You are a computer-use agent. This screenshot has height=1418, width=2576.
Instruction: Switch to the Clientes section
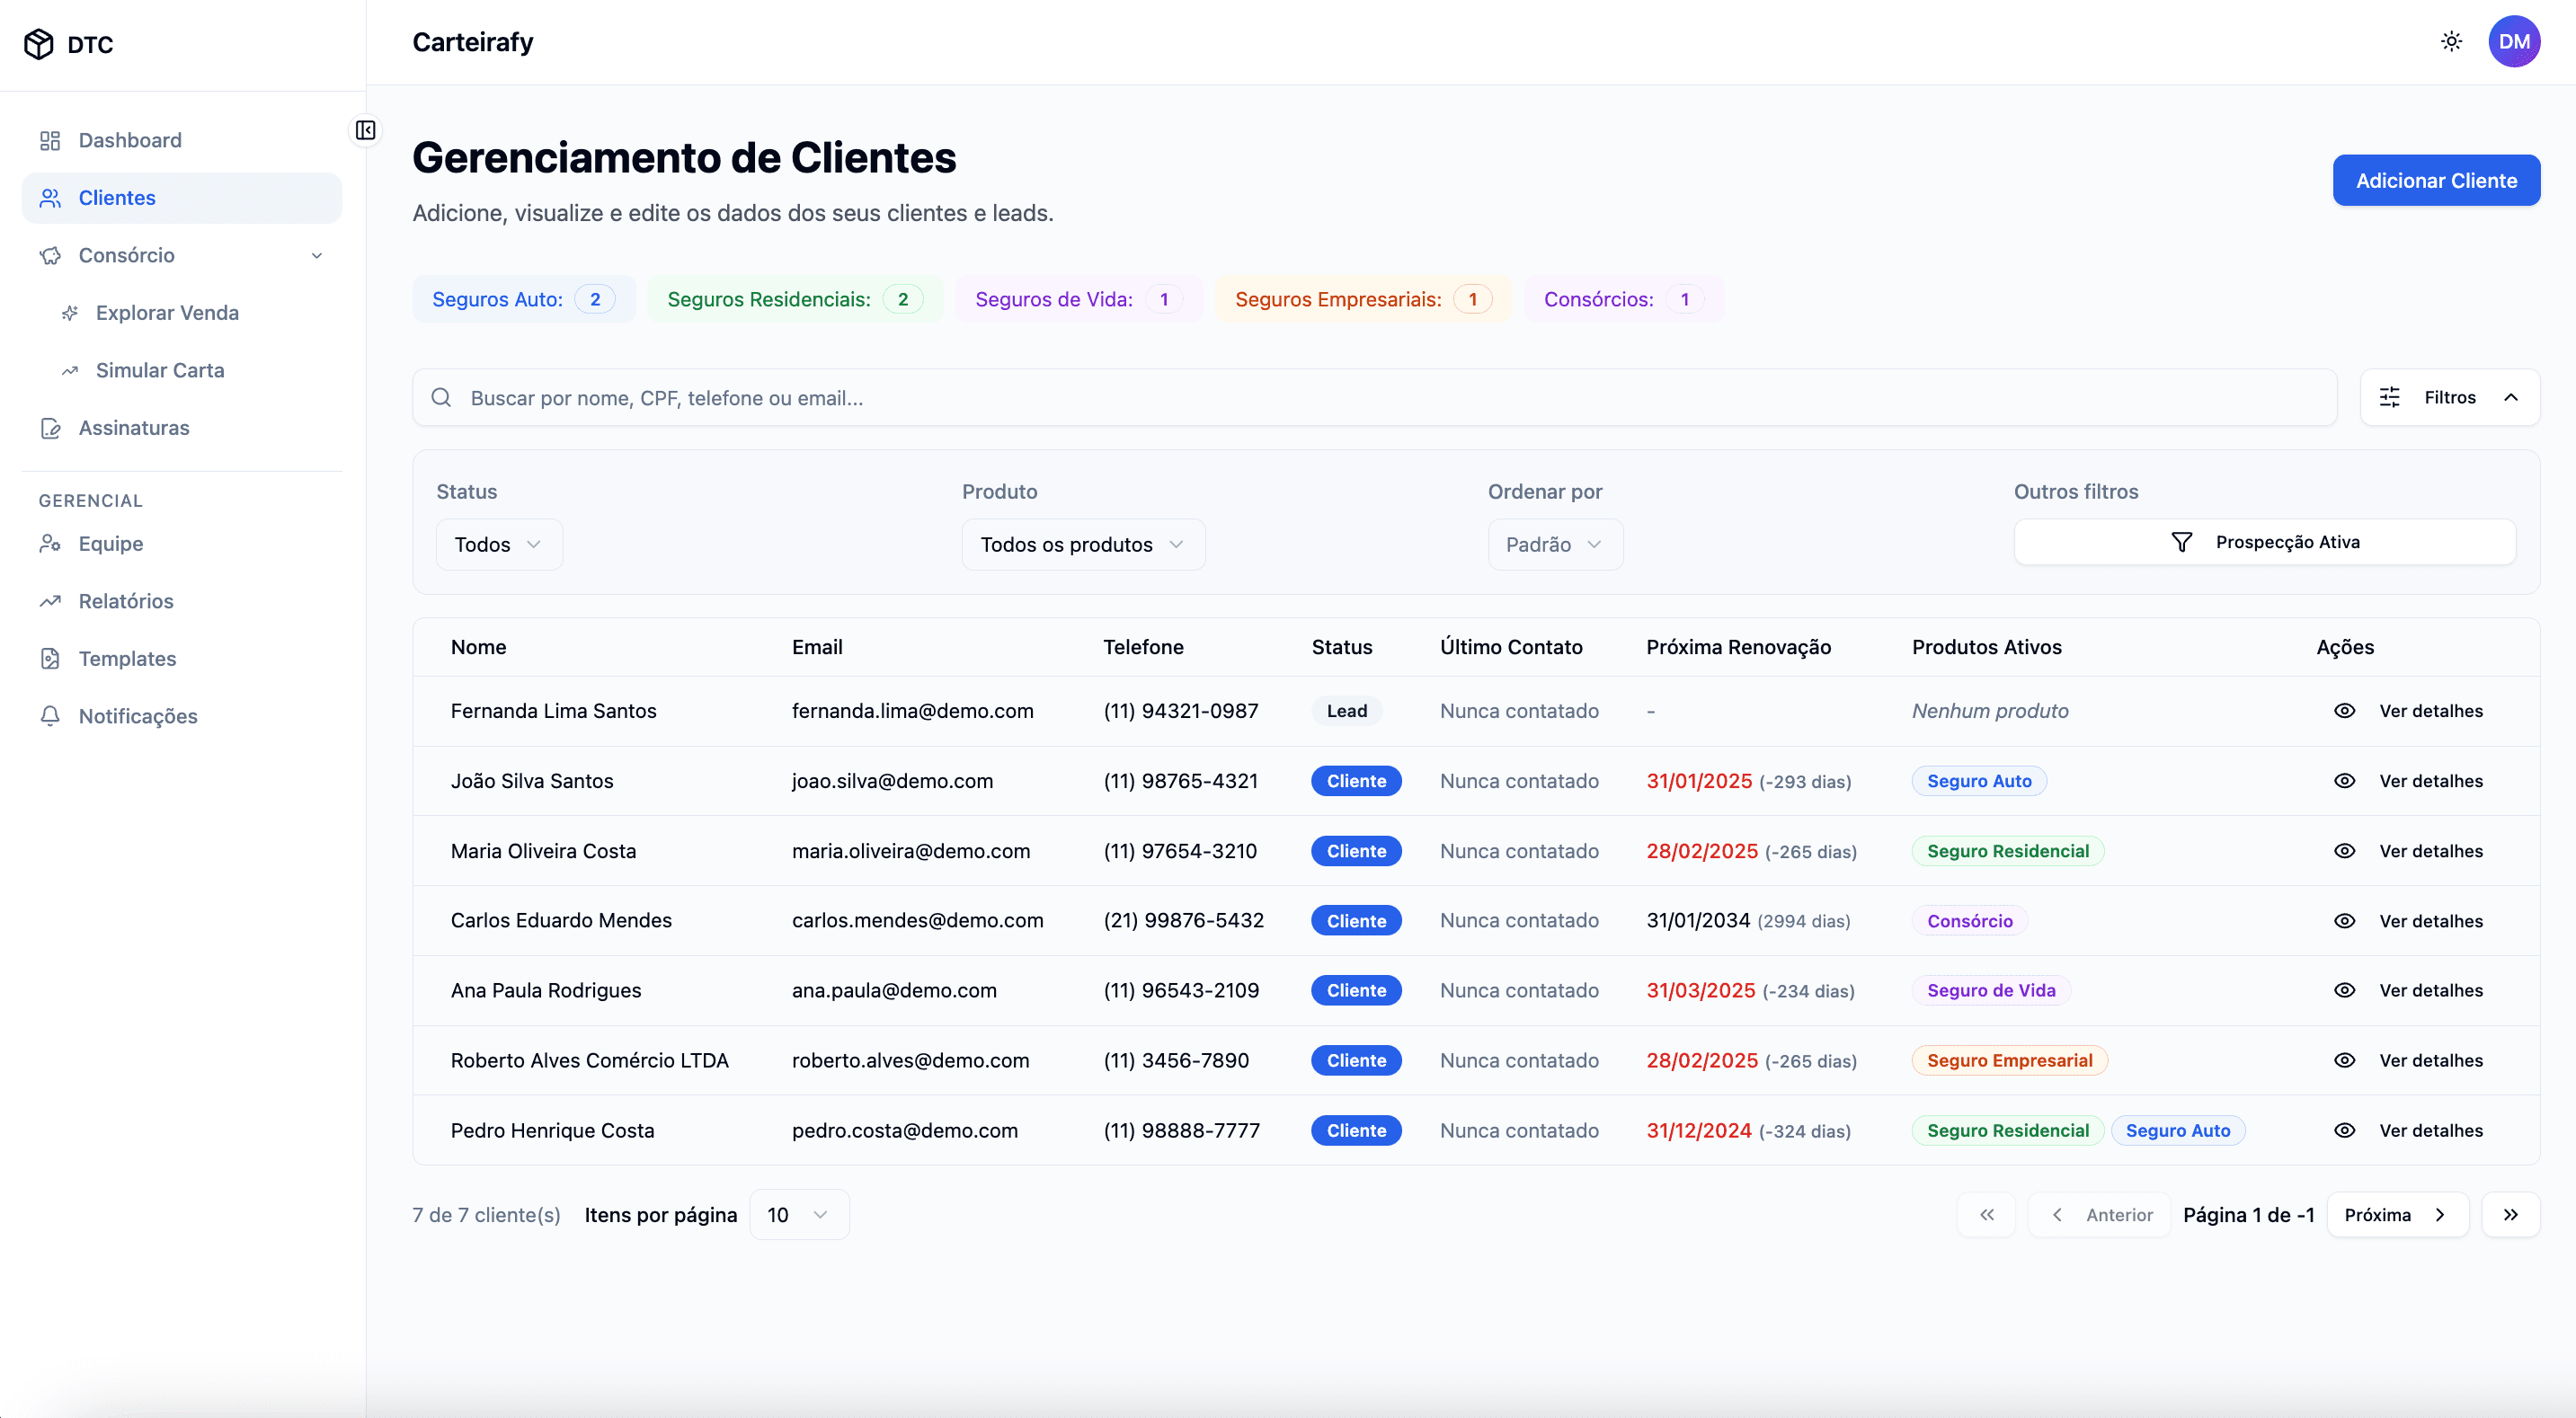tap(117, 197)
